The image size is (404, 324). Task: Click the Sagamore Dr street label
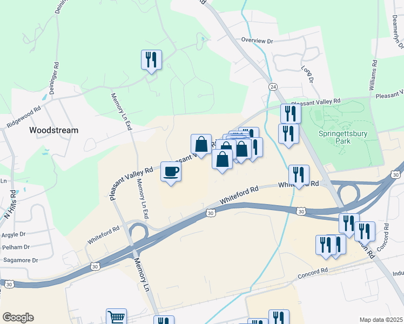coord(21,260)
